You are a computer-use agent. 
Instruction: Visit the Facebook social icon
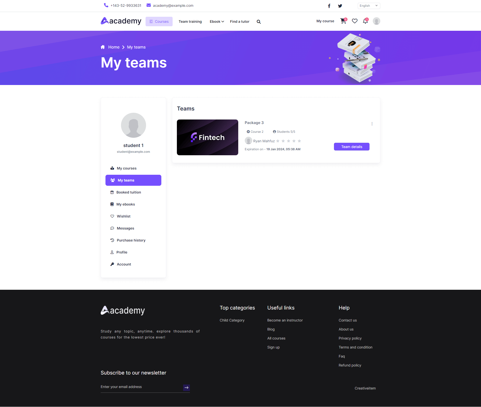329,6
